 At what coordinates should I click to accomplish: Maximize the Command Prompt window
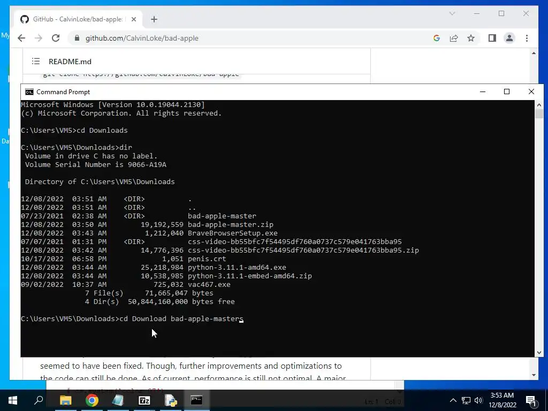507,92
